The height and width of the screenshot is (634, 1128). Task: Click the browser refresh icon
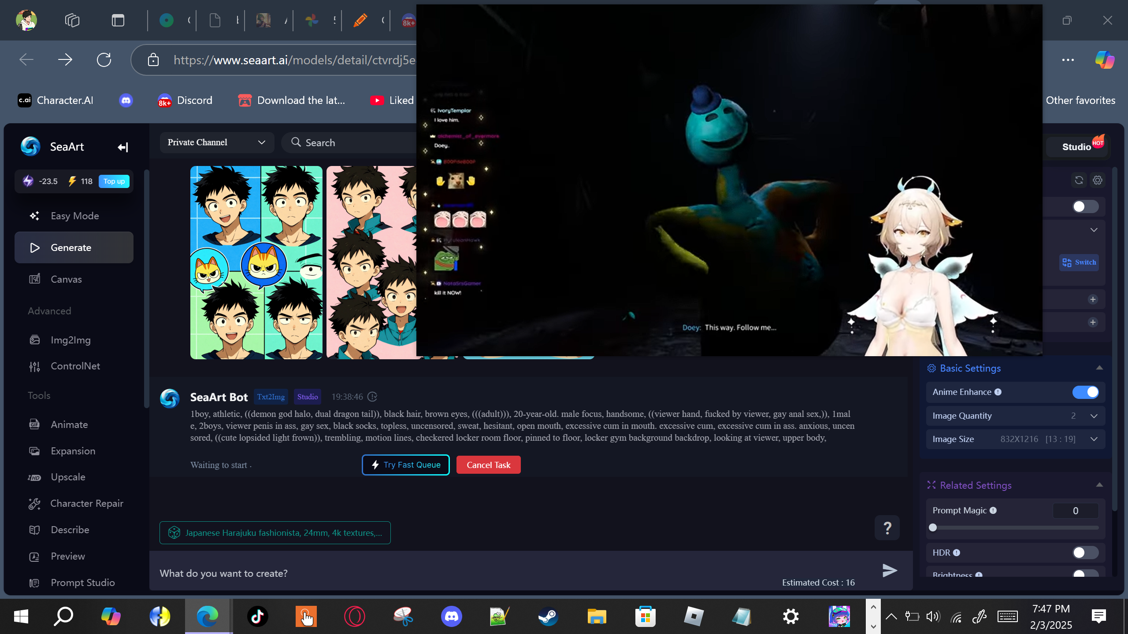coord(104,59)
